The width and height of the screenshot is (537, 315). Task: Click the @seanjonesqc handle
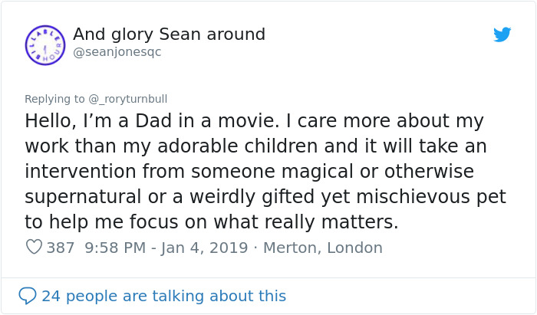click(117, 52)
